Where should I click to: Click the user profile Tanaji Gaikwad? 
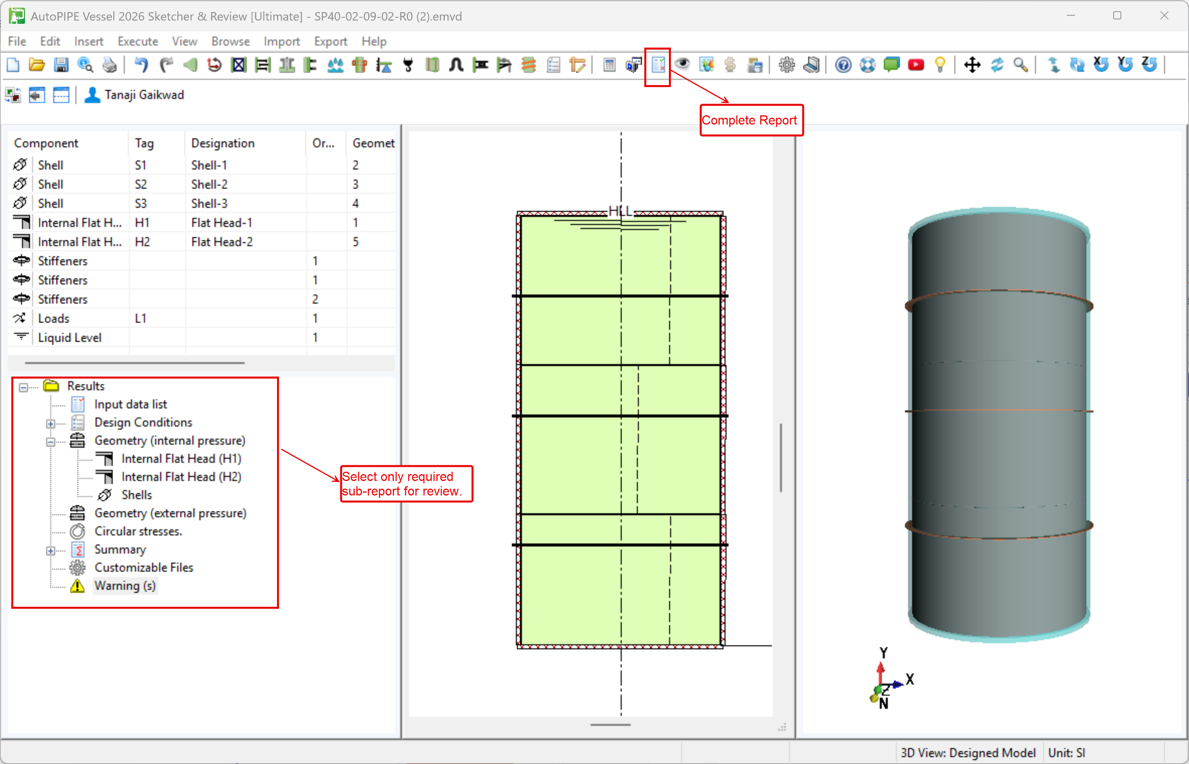pyautogui.click(x=134, y=95)
